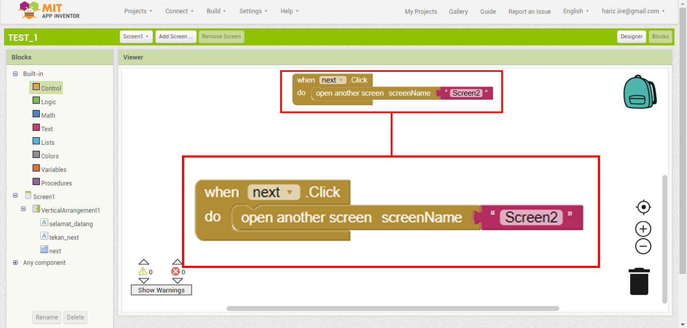Click the Show Warnings button

pos(161,290)
